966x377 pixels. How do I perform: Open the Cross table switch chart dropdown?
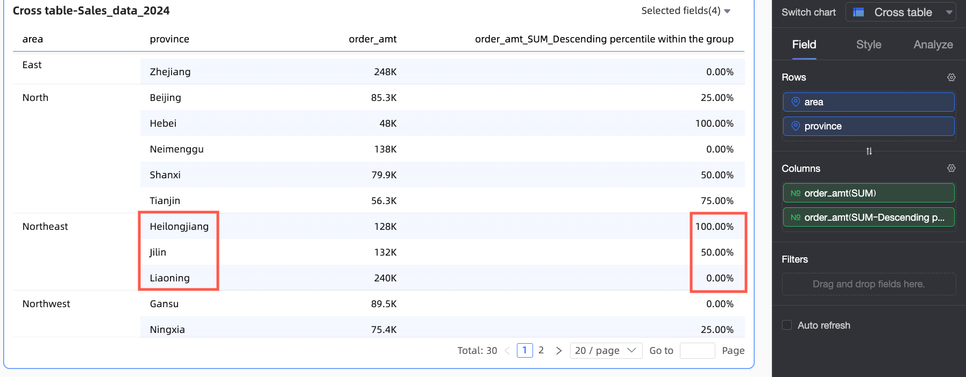click(x=901, y=12)
